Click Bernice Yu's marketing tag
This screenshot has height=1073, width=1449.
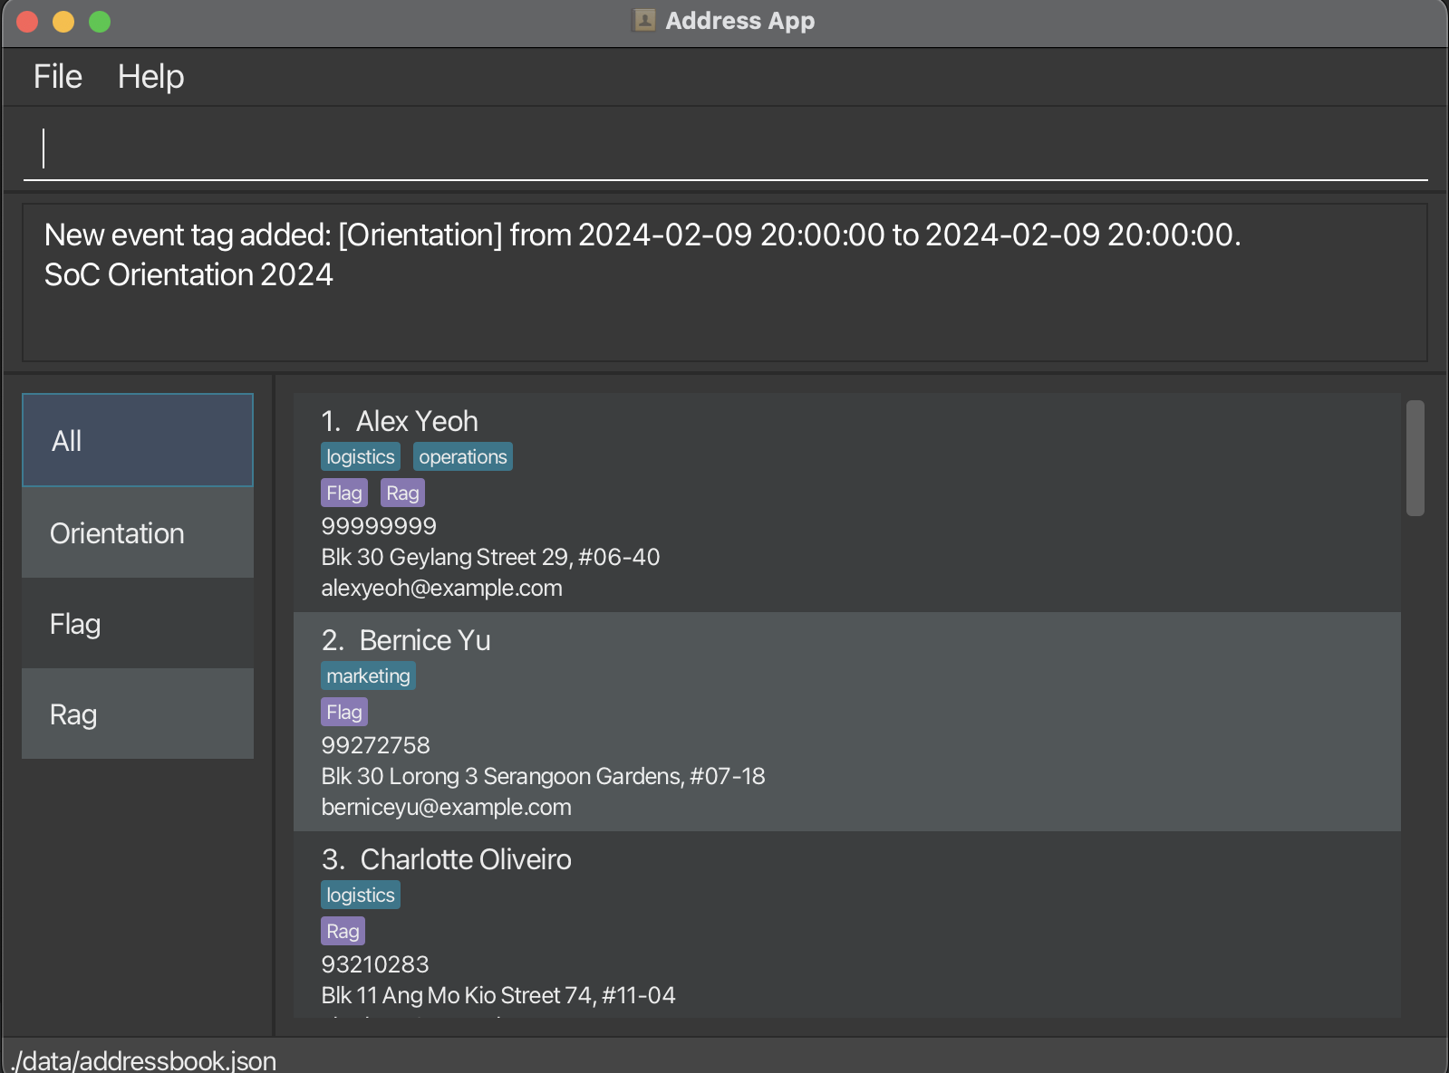point(368,676)
